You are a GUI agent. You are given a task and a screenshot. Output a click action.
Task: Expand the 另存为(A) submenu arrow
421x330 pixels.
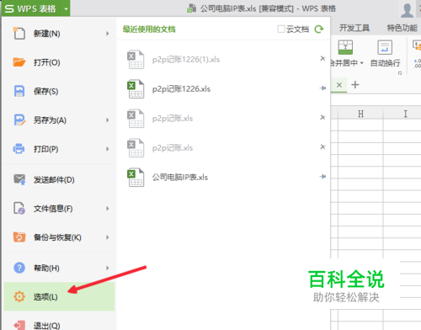point(108,120)
